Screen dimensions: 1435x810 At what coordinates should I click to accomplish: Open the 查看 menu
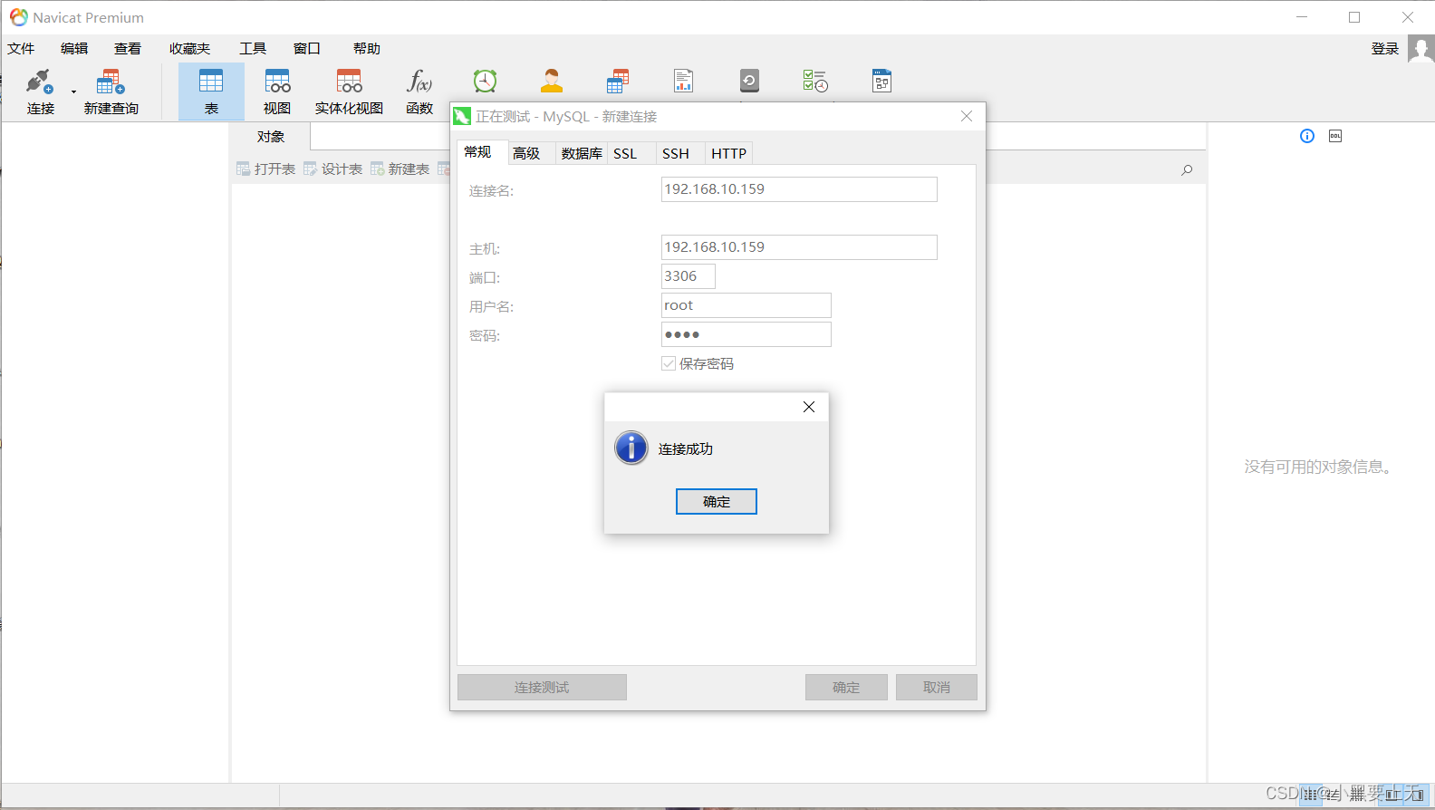click(128, 49)
